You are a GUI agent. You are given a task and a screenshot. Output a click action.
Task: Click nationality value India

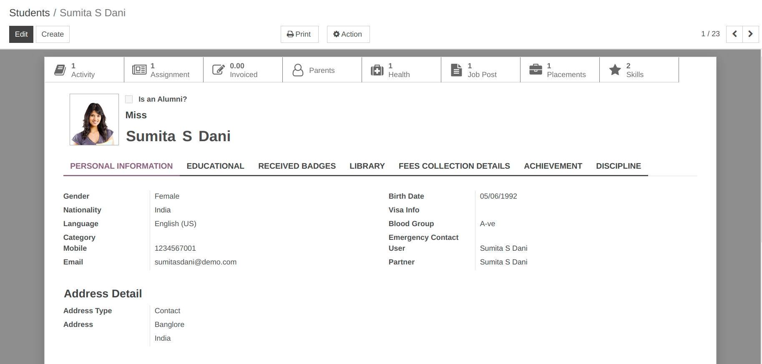163,210
